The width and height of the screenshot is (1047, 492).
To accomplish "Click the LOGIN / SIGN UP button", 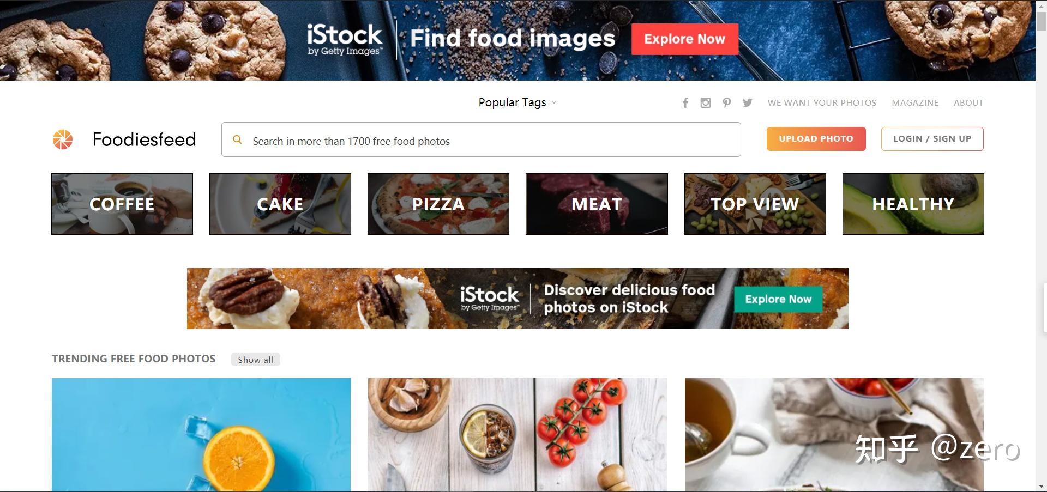I will 932,139.
